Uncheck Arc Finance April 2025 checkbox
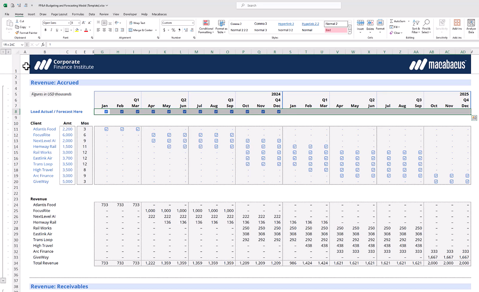This screenshot has height=292, width=479. click(x=342, y=175)
